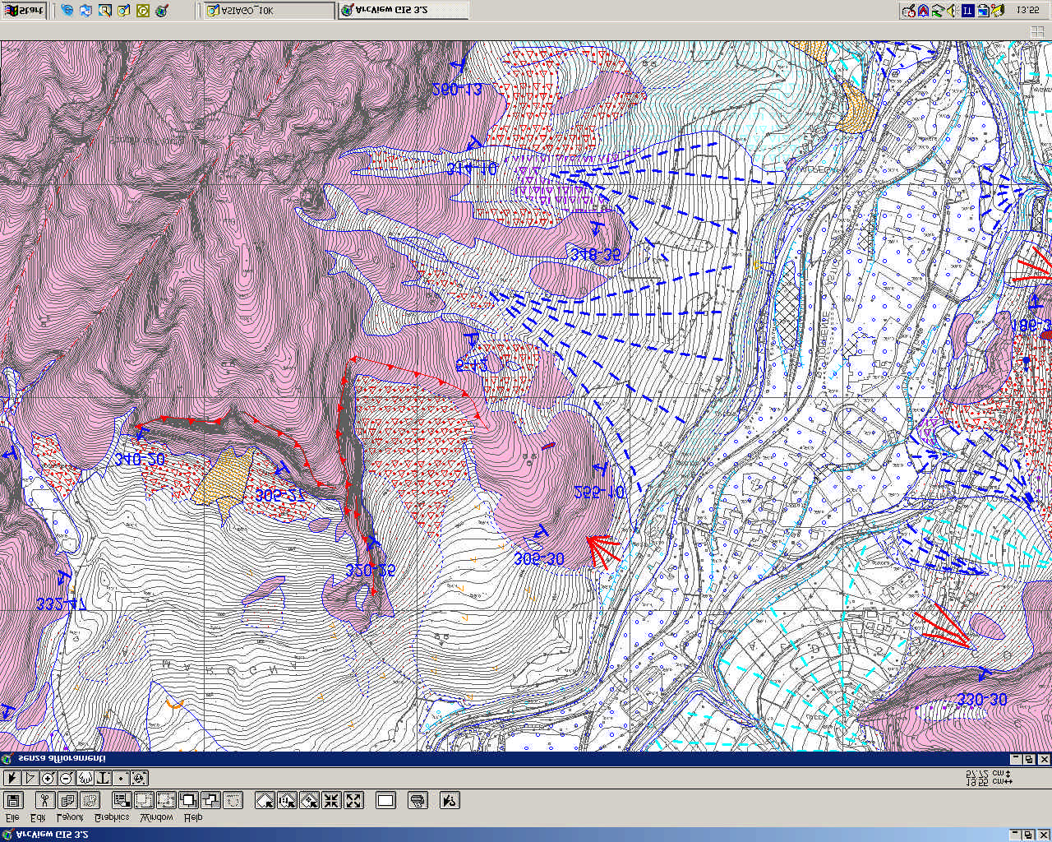Click the Save Project button
The image size is (1052, 842).
[x=13, y=800]
